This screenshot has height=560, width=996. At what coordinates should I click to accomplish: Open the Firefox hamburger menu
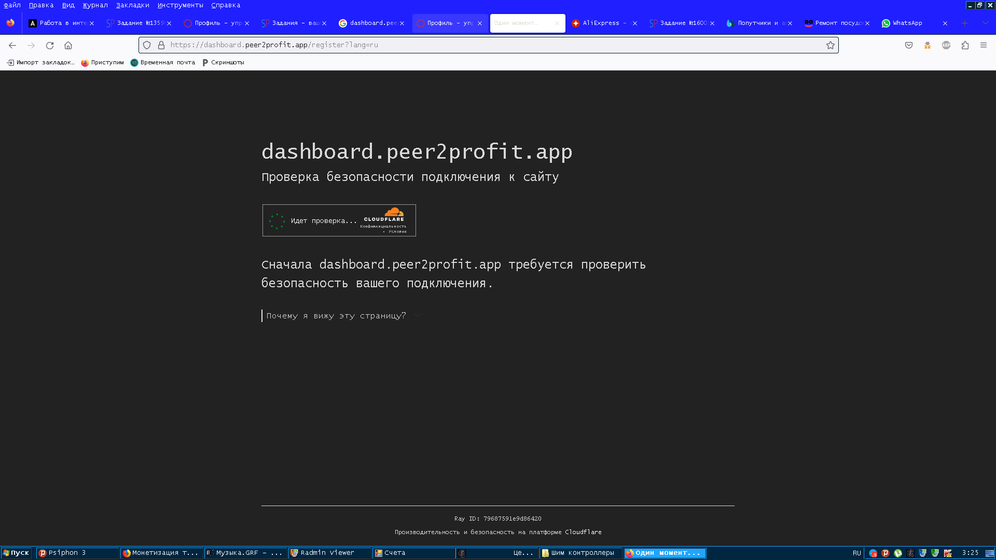[984, 45]
